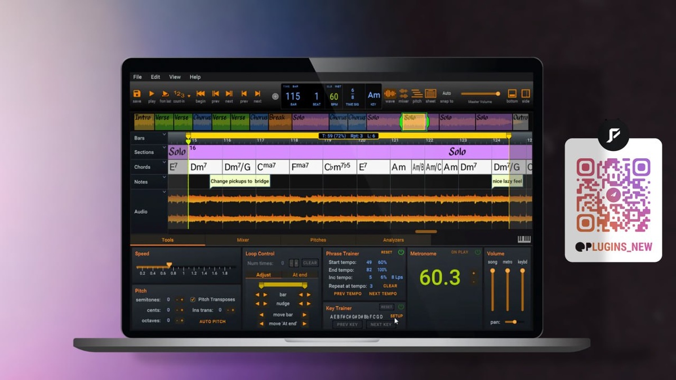The image size is (676, 380).
Task: Toggle the metronome ON PLAY option
Action: point(460,252)
